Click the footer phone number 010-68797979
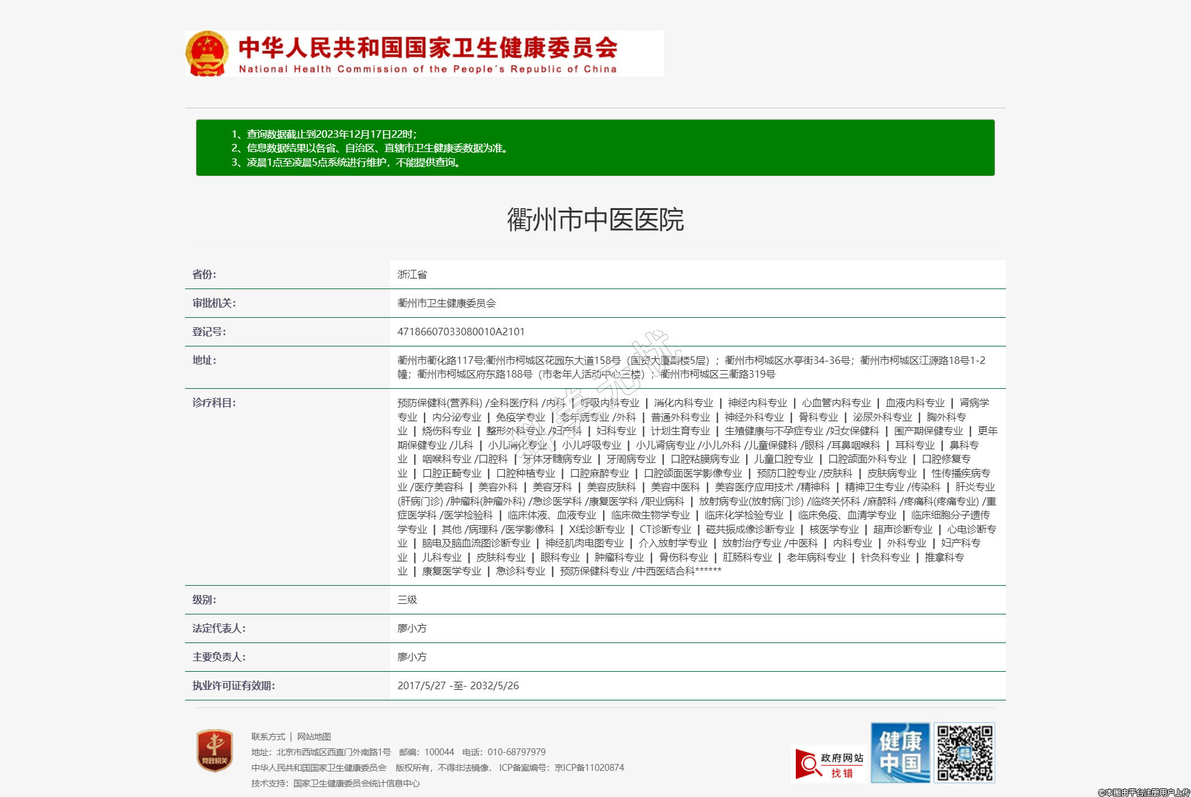1191x797 pixels. click(516, 752)
